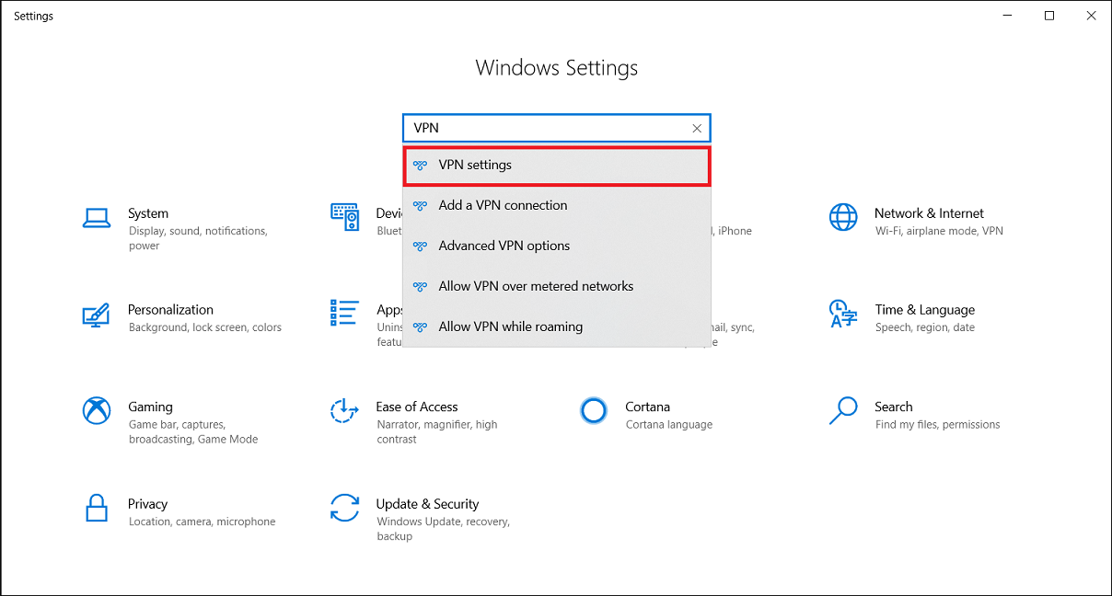1112x596 pixels.
Task: Click inside the VPN search box
Action: (543, 129)
